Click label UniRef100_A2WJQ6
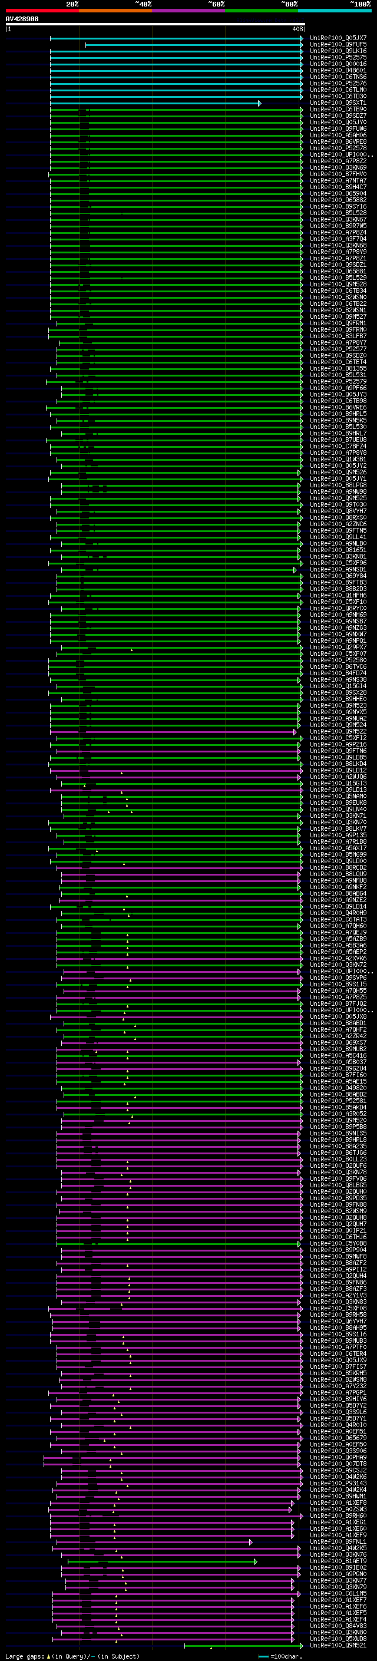The image size is (377, 1661). click(x=338, y=777)
